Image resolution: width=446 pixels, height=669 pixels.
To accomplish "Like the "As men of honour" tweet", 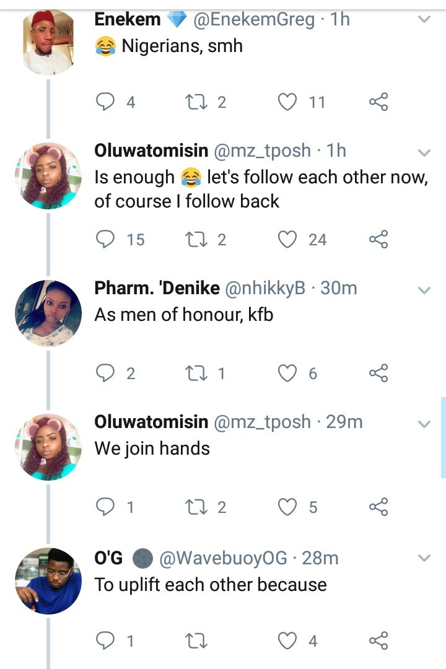I will tap(287, 373).
